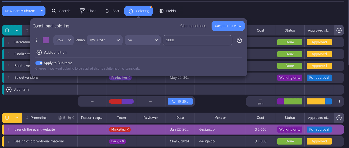
Task: Check the teal group select-all checkbox
Action: click(7, 30)
